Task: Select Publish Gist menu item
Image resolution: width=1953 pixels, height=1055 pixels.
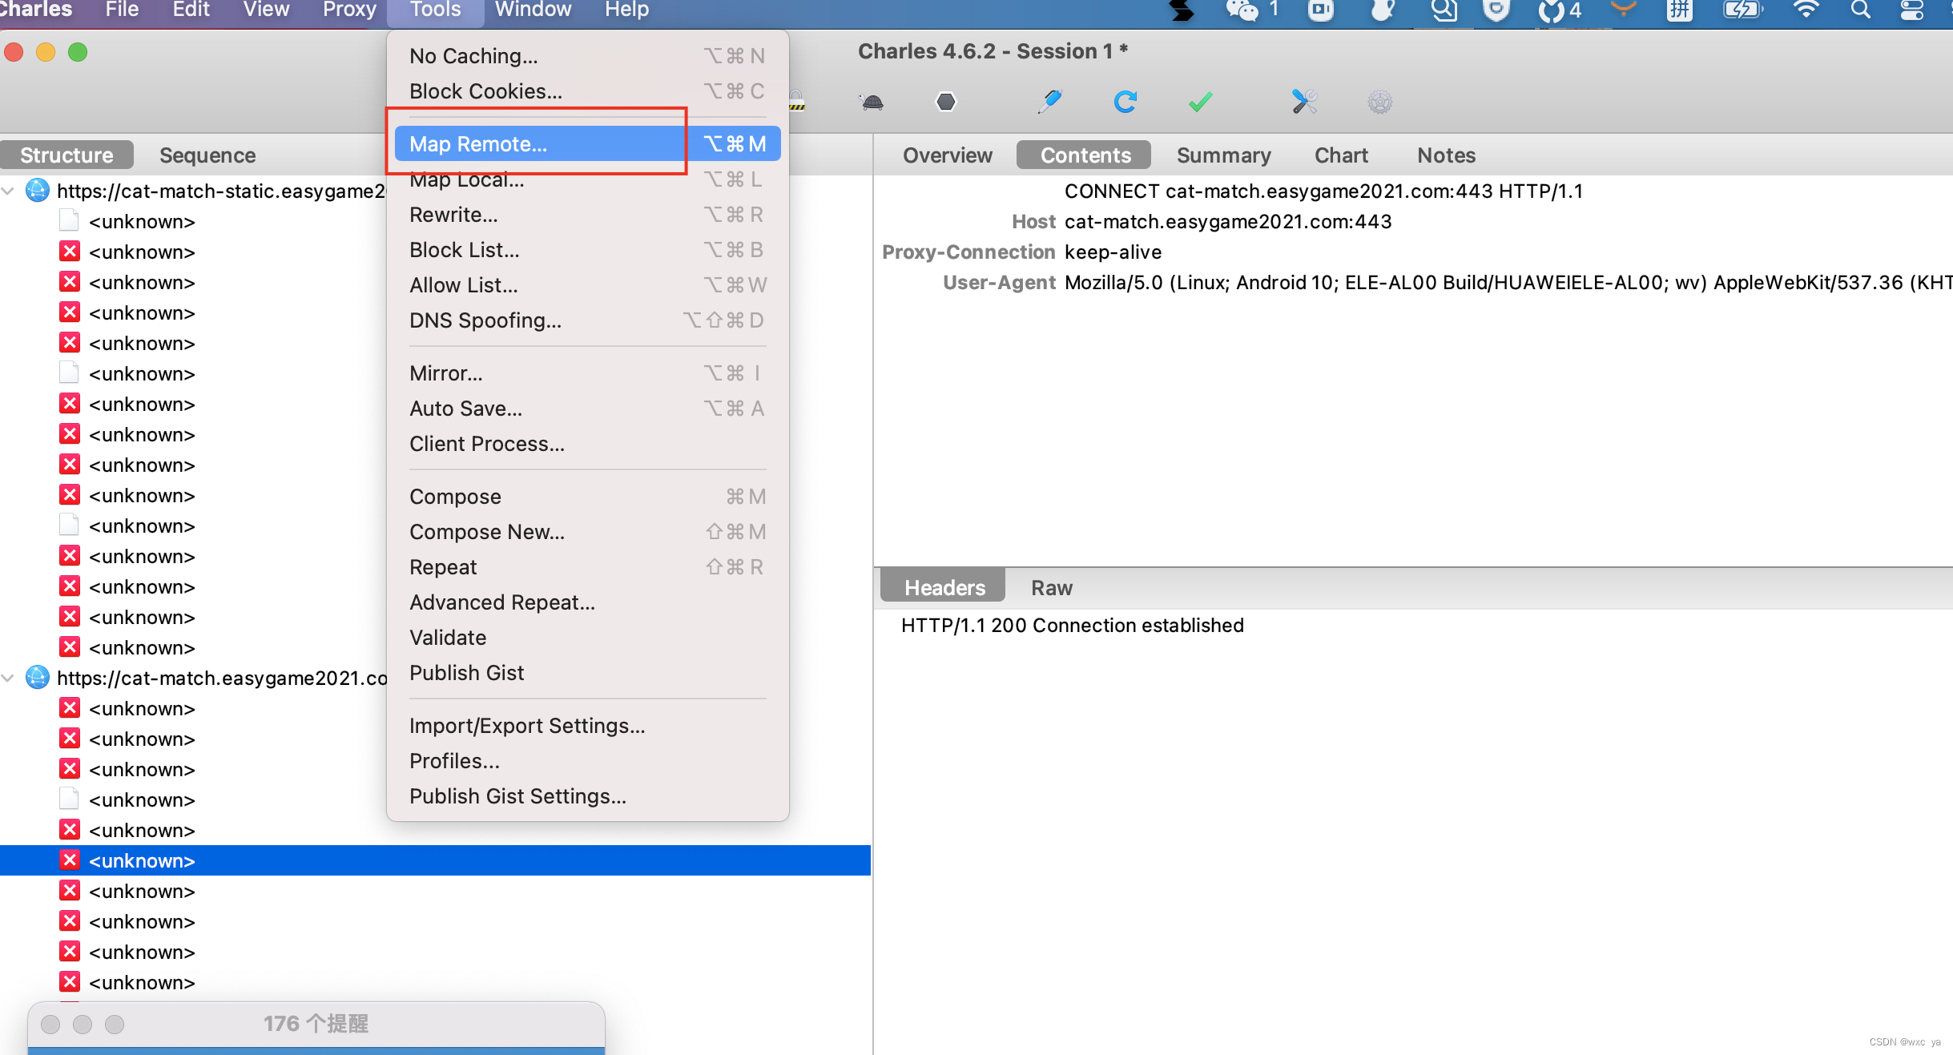Action: tap(587, 673)
